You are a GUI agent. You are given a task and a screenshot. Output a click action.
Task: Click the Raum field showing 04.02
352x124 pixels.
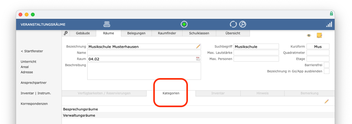(144, 59)
